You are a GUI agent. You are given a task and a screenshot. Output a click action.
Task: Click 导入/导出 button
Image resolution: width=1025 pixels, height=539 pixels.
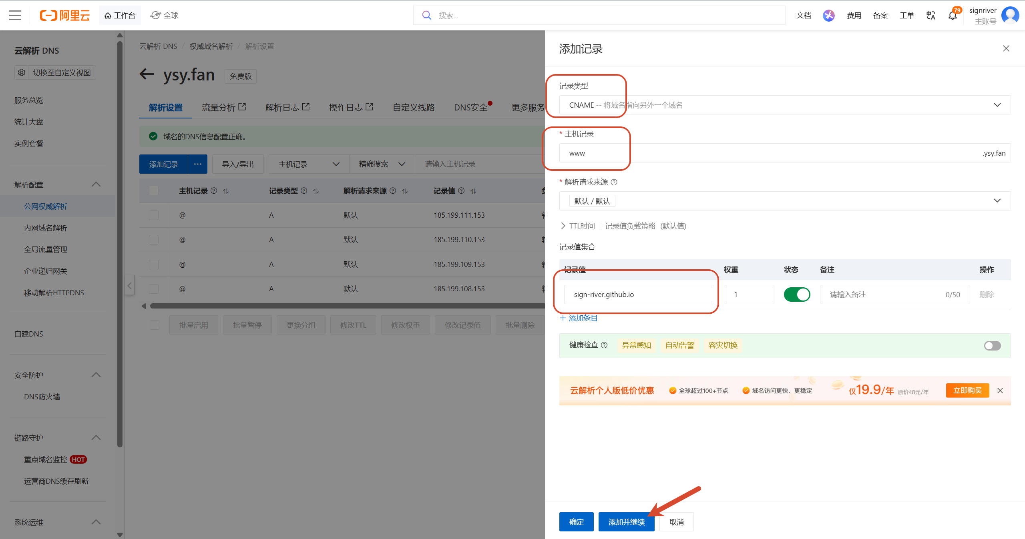tap(238, 164)
